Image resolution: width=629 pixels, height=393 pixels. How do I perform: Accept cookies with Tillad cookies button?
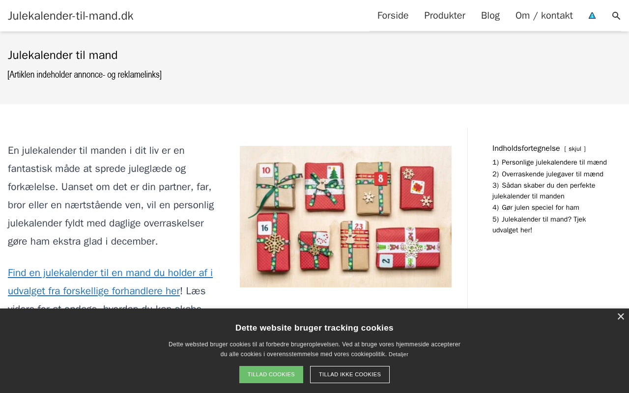(x=271, y=374)
